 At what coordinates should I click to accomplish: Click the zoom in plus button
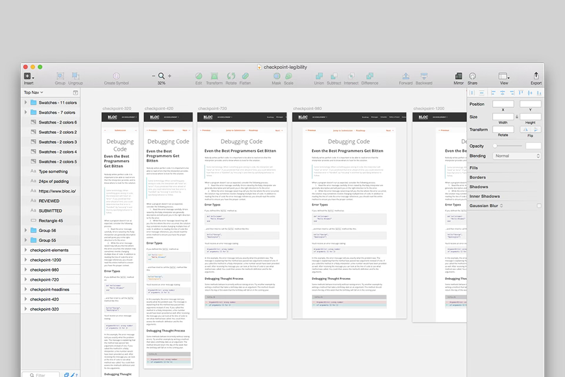click(170, 76)
